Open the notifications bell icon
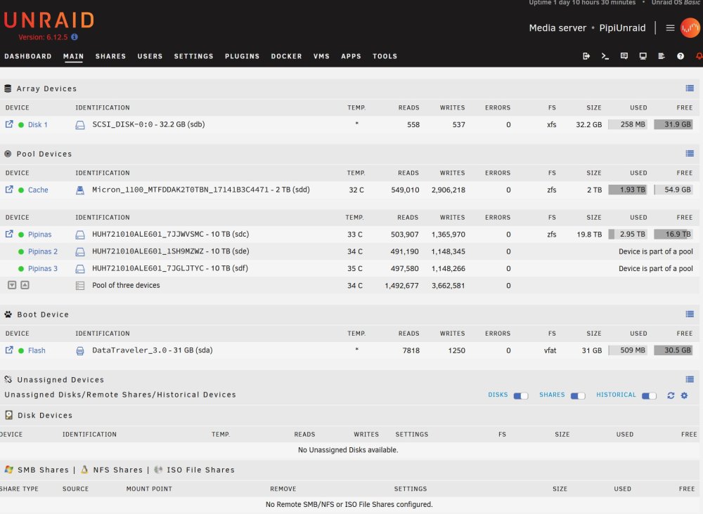 click(x=699, y=56)
